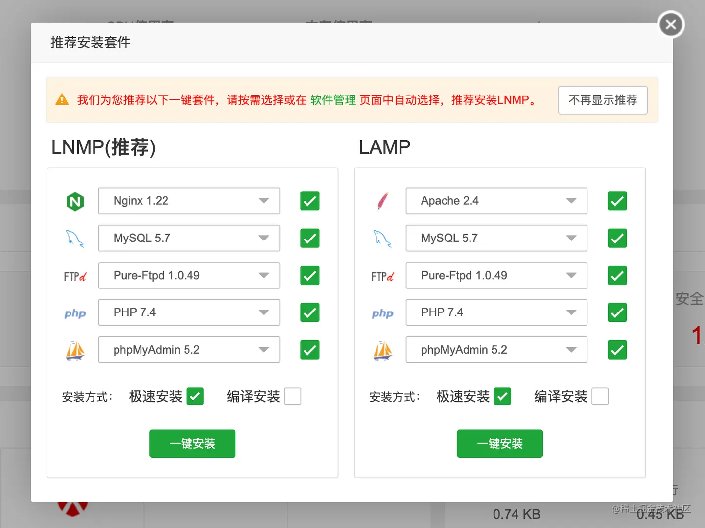Click the Nginx logo icon
The height and width of the screenshot is (528, 705).
pyautogui.click(x=75, y=201)
